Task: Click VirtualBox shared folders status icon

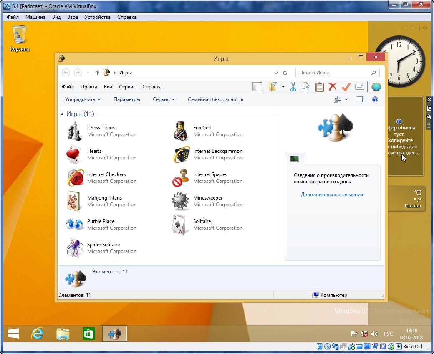Action: click(359, 346)
